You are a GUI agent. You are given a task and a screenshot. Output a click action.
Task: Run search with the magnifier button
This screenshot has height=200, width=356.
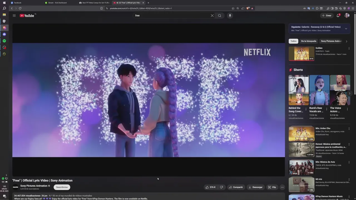tap(219, 16)
